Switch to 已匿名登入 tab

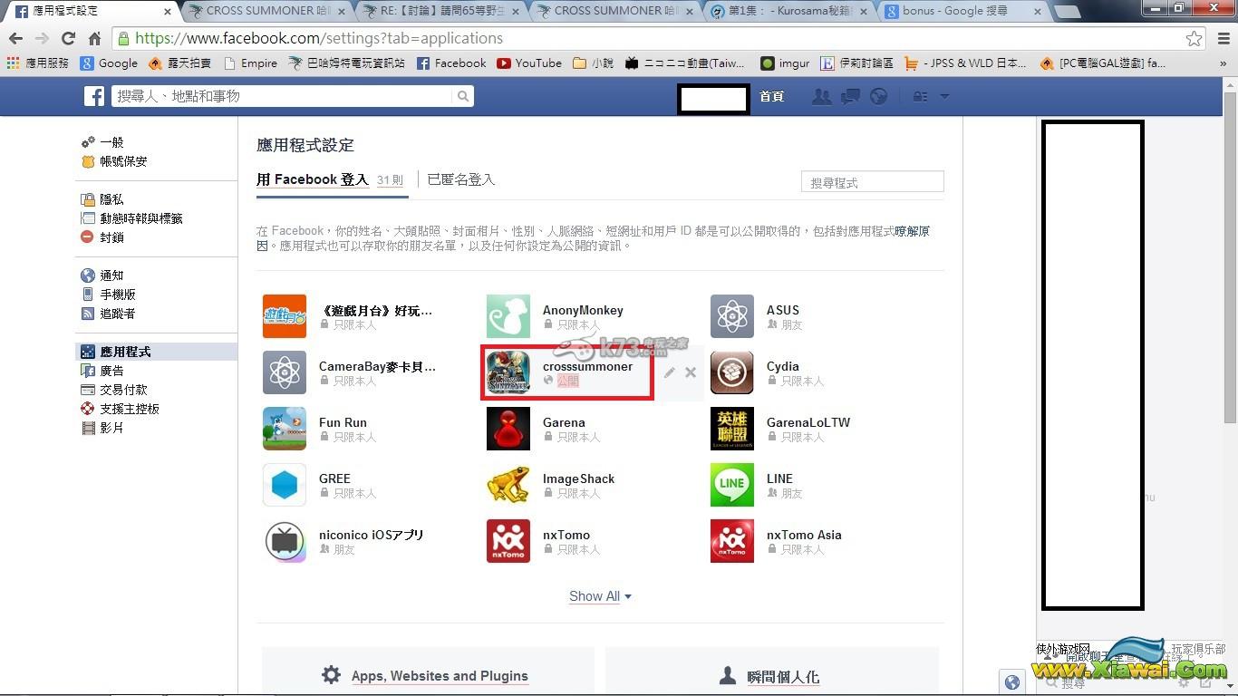[x=461, y=179]
